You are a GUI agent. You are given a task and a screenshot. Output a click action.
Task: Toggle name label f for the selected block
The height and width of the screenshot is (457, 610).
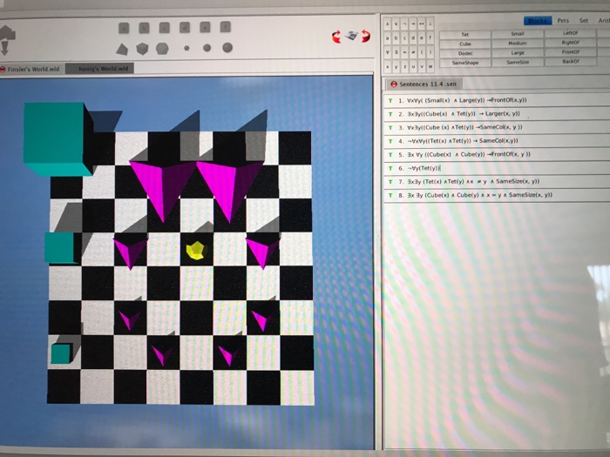coord(225,26)
